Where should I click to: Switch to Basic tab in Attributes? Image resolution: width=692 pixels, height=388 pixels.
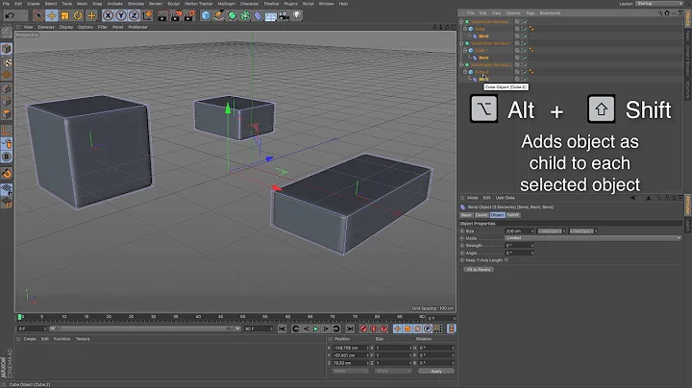[466, 215]
